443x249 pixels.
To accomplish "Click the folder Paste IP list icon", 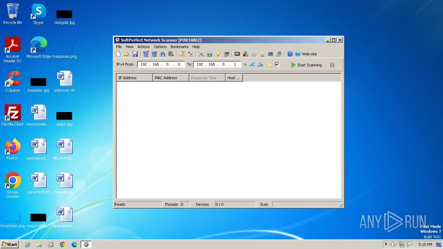I will (182, 54).
